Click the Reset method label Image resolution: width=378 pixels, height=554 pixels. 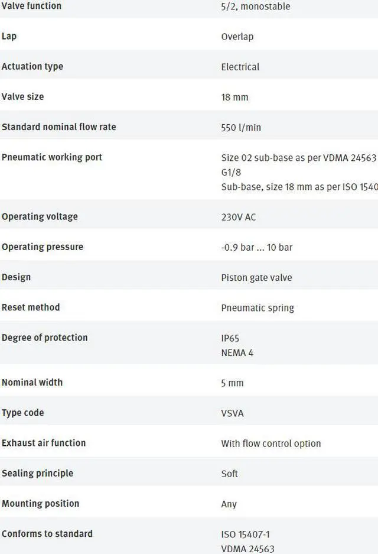31,307
